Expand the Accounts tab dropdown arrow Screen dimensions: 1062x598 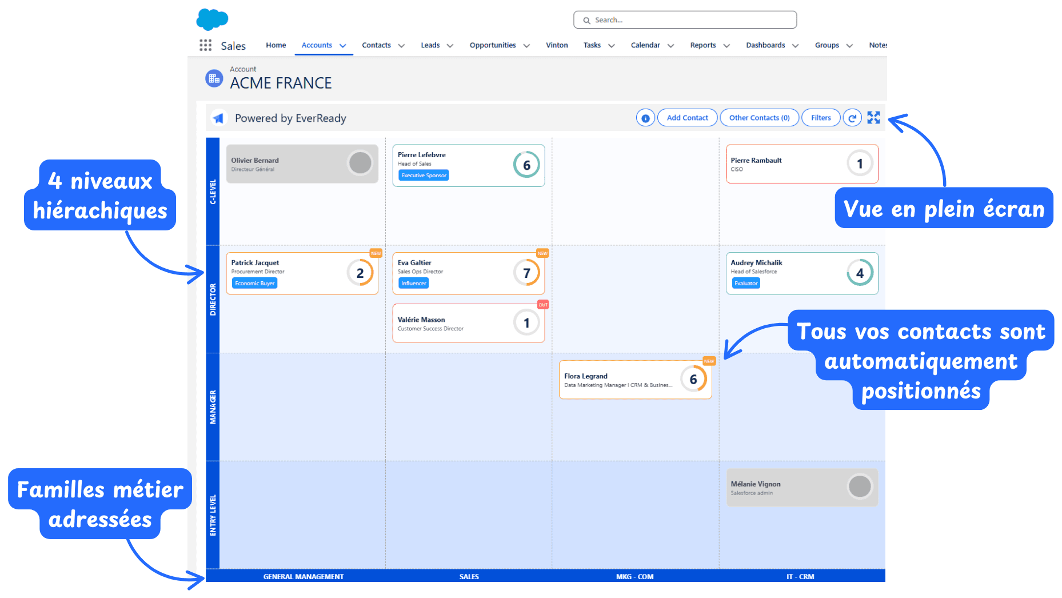343,46
